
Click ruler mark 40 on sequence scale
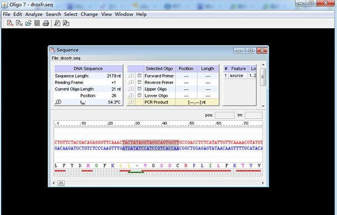coord(165,124)
